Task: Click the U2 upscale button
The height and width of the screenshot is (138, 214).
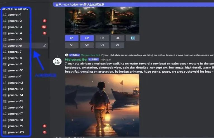Action: point(87,38)
